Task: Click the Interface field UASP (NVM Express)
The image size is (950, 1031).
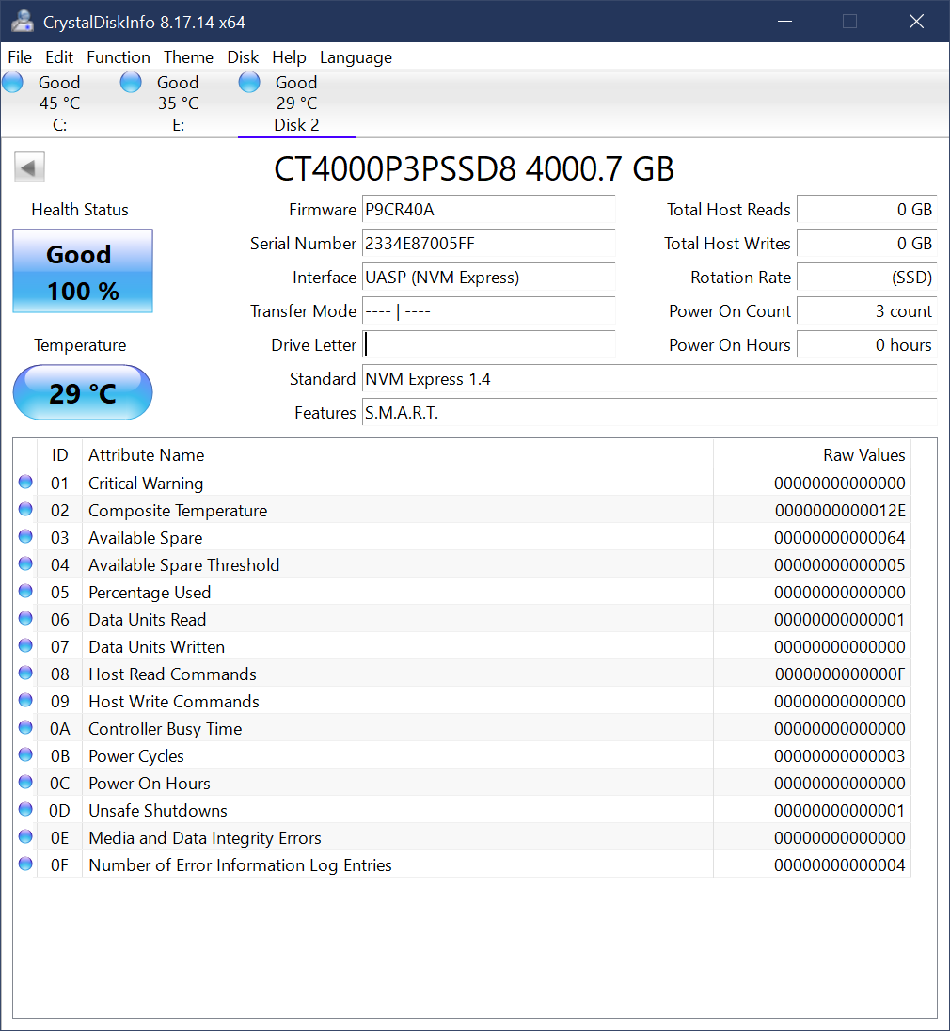Action: pyautogui.click(x=488, y=278)
